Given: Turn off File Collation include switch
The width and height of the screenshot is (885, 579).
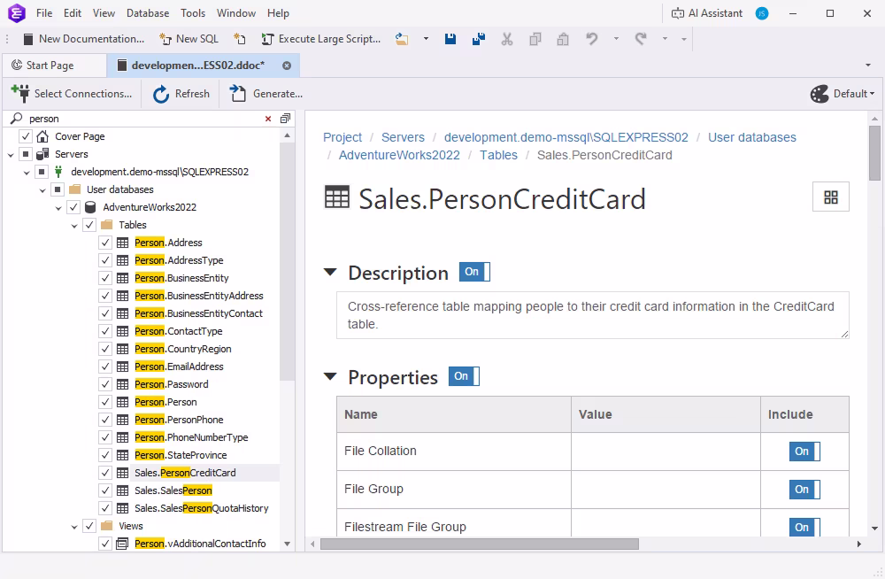Looking at the screenshot, I should [x=804, y=452].
